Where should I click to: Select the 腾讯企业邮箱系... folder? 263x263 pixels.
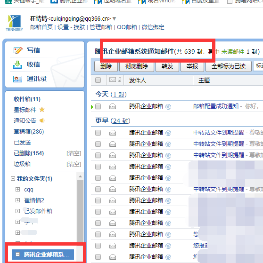point(43,255)
